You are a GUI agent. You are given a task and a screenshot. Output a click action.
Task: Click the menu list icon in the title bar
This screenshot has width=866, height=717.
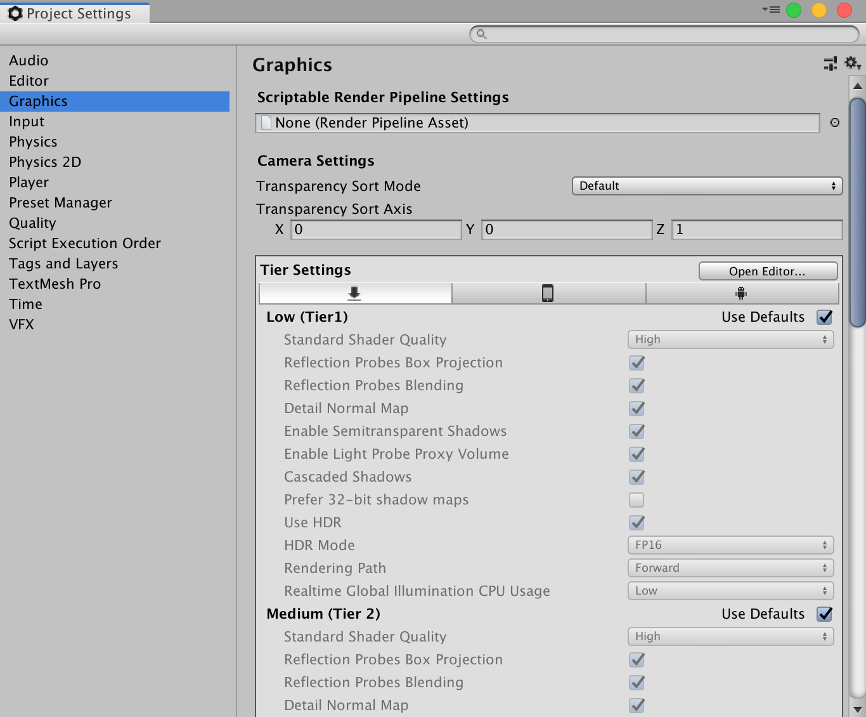pyautogui.click(x=771, y=10)
